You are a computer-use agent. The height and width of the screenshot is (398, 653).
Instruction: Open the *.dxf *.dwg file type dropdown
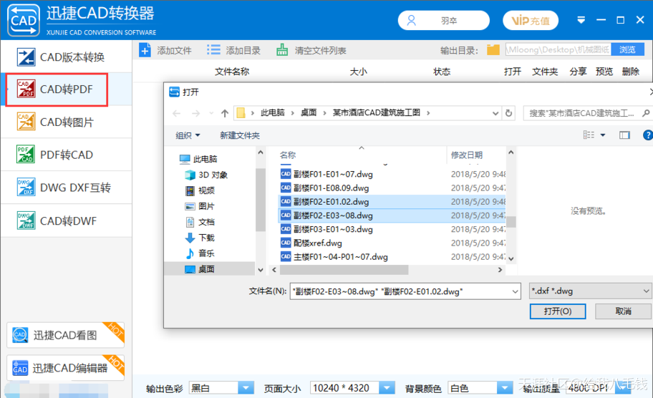click(x=590, y=291)
